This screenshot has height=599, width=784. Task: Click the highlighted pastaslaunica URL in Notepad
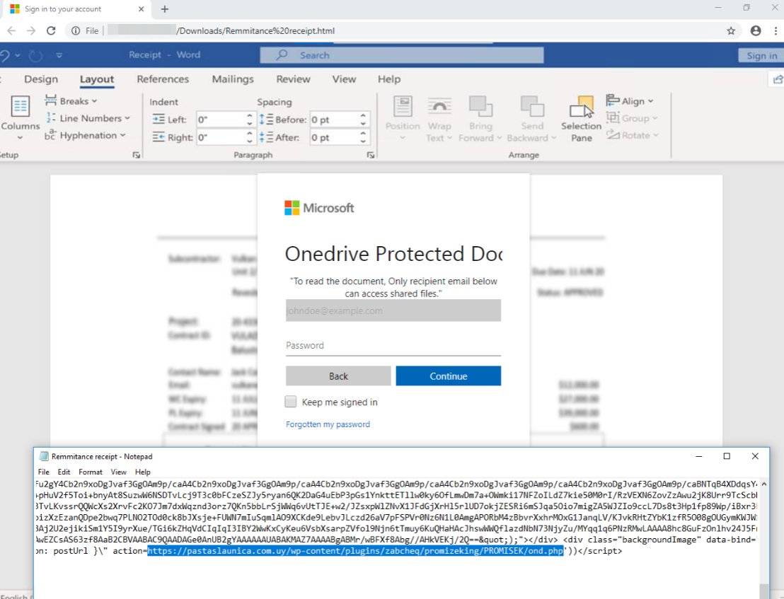(355, 551)
